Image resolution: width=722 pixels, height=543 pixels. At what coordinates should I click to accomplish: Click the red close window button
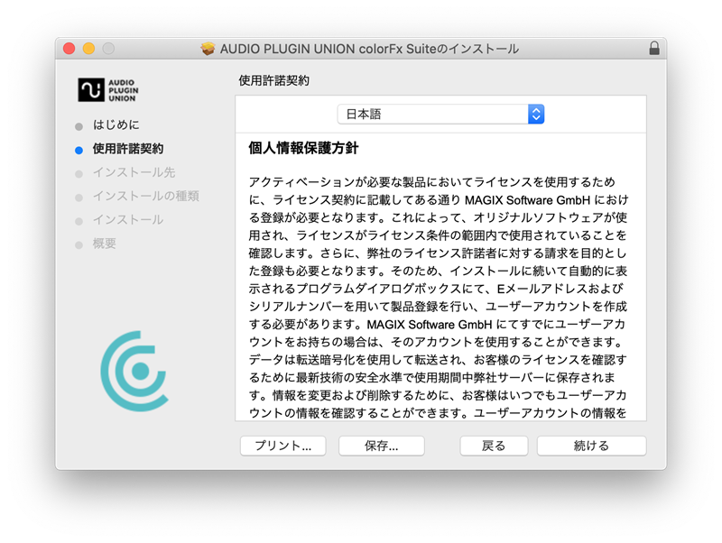[x=69, y=49]
